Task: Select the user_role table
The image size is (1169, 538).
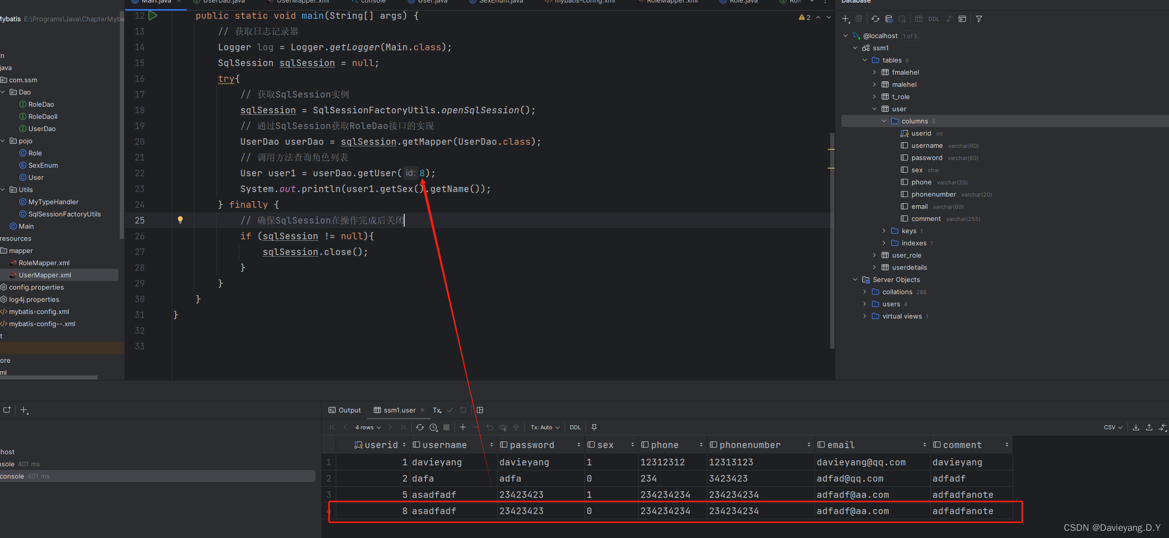Action: (906, 255)
